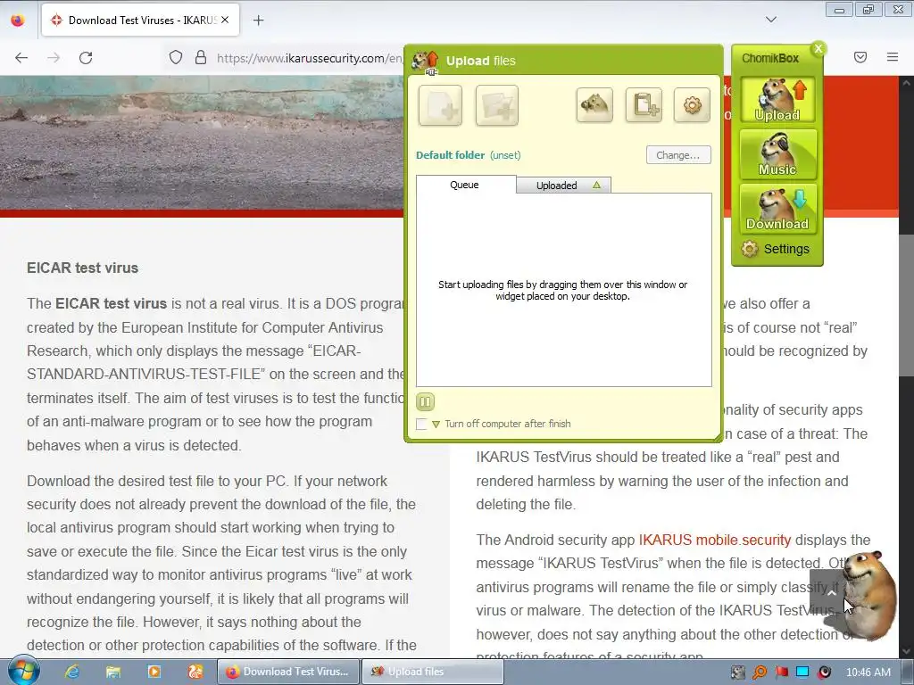Click the speaker volume tray icon
The width and height of the screenshot is (914, 685).
[x=824, y=673]
